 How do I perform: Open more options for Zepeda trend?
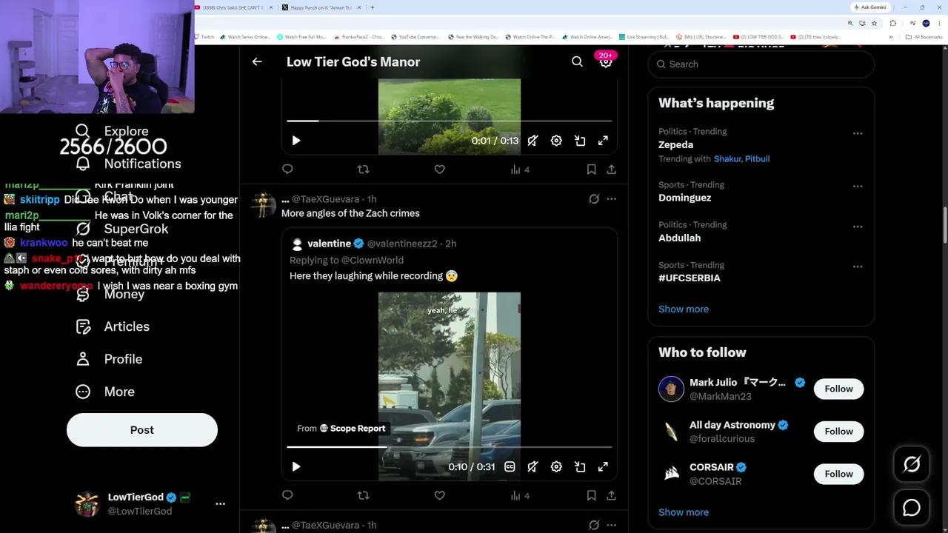pyautogui.click(x=858, y=133)
